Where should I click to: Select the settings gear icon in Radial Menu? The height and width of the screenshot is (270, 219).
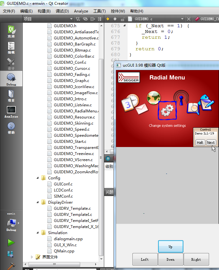[x=167, y=111]
